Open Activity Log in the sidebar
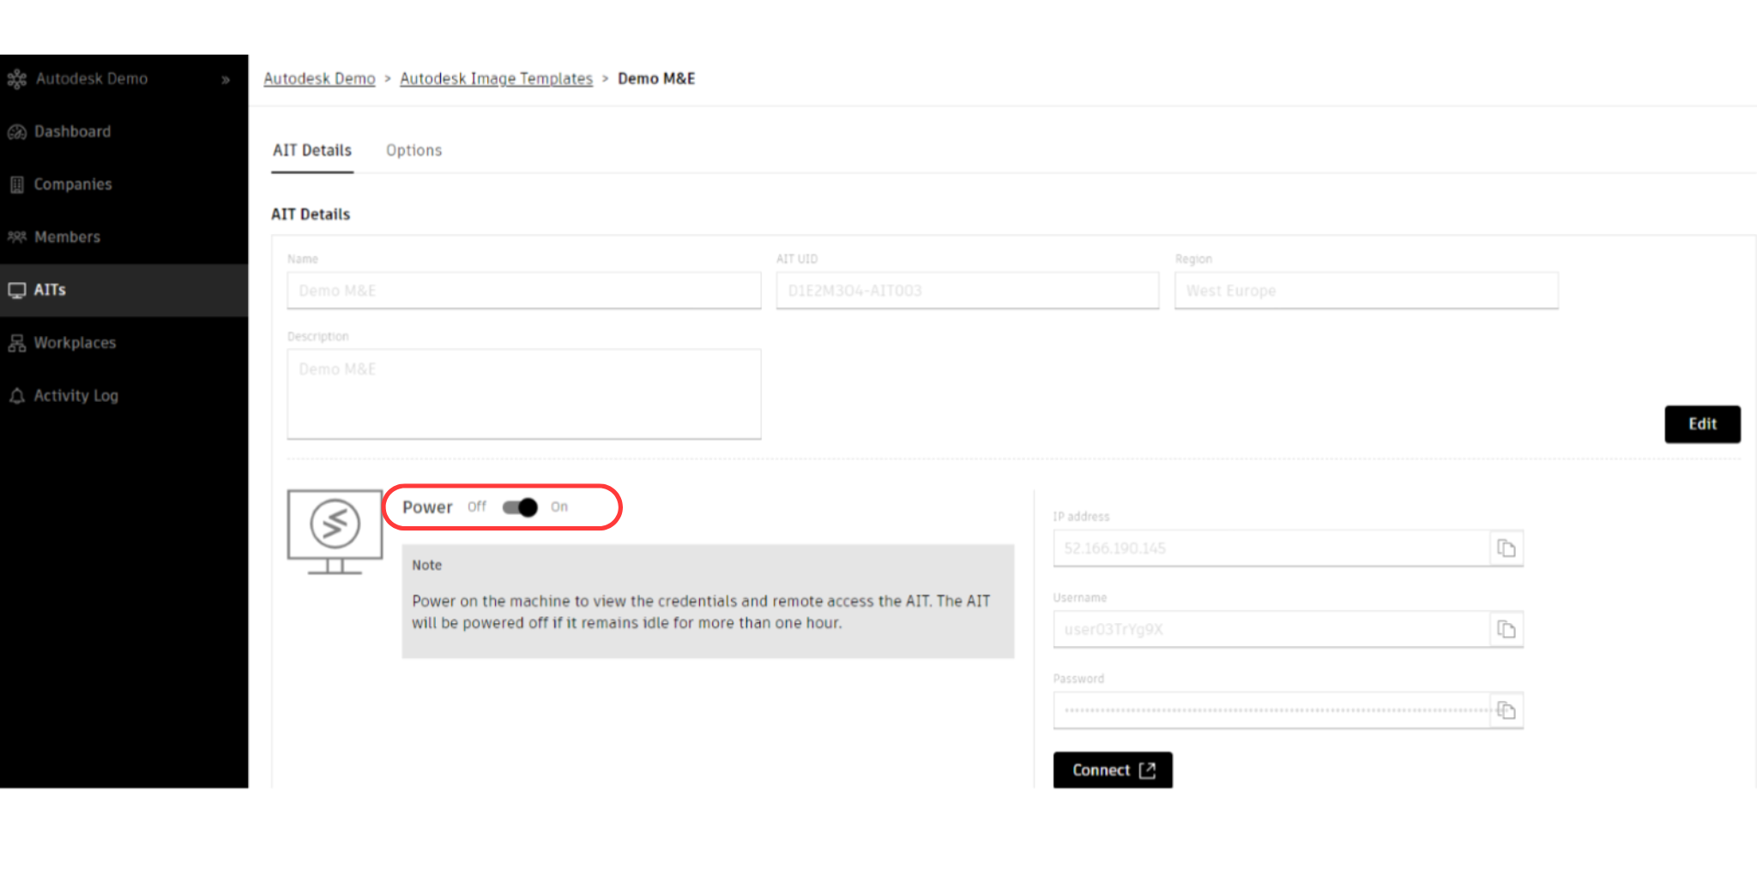1757x875 pixels. coord(124,395)
